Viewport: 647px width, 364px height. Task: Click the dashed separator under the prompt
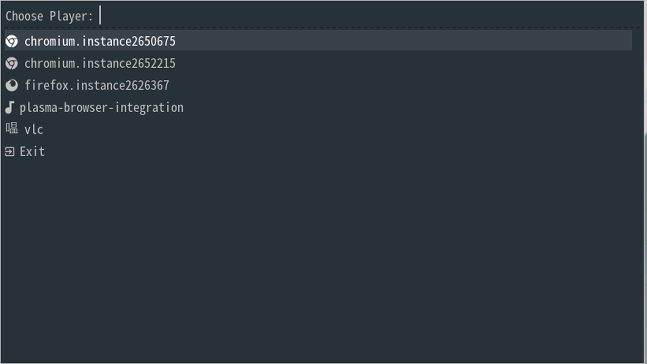click(x=323, y=27)
